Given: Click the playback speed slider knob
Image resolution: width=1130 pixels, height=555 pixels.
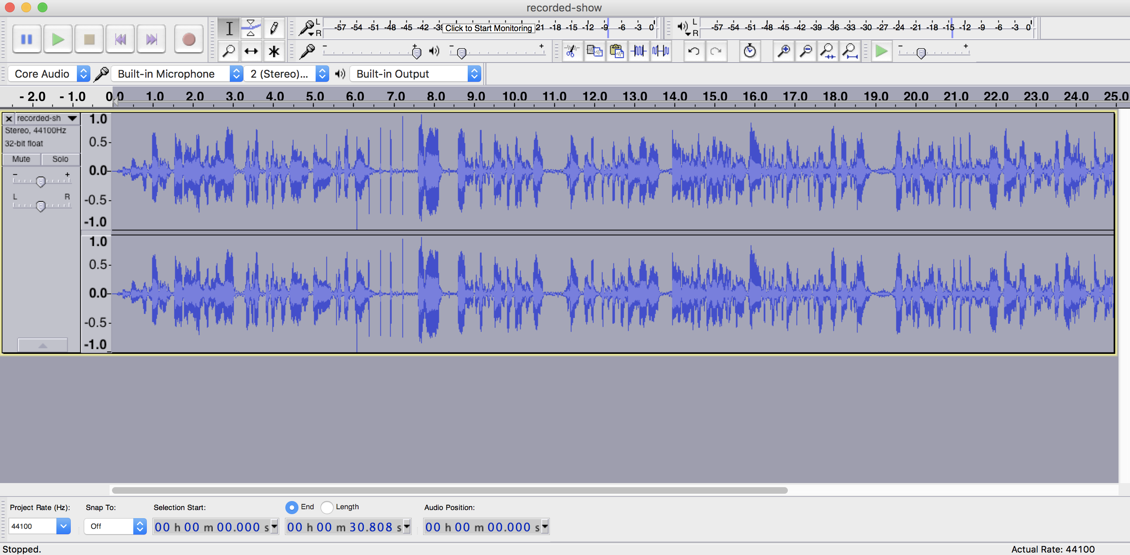Looking at the screenshot, I should tap(921, 53).
